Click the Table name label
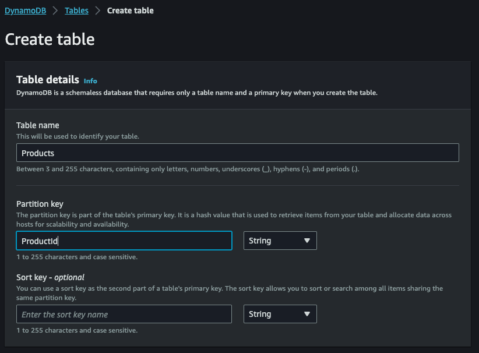The height and width of the screenshot is (353, 479). click(37, 125)
